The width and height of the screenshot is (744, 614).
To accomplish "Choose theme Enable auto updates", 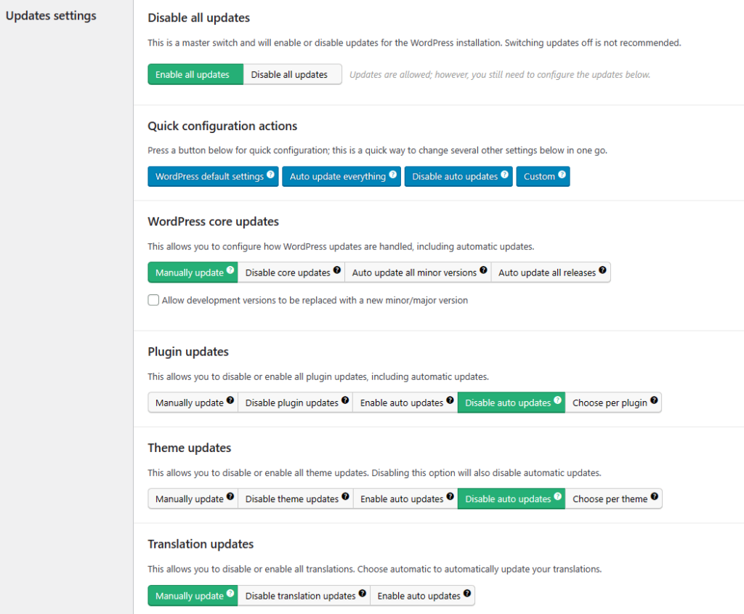I will [405, 498].
